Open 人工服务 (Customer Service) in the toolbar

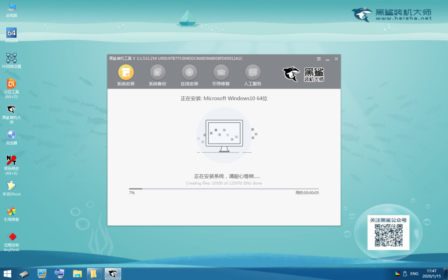pos(253,73)
